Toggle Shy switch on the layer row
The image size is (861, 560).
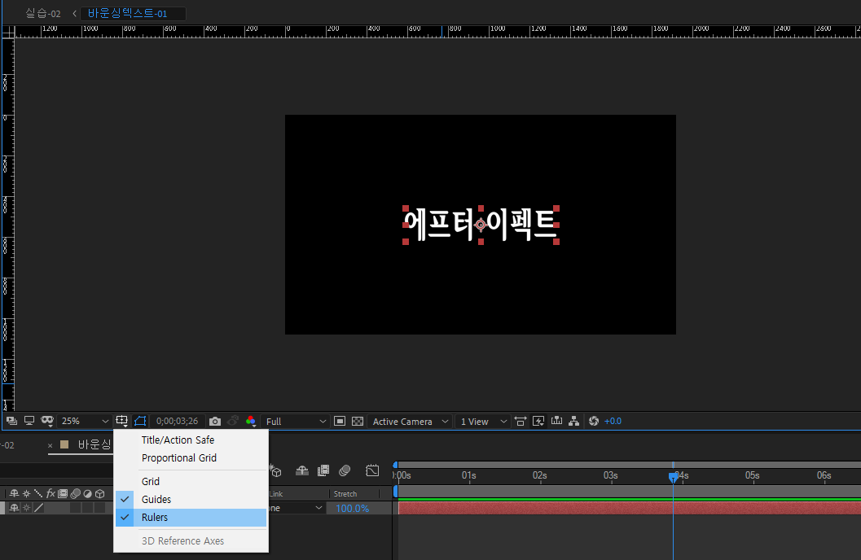(x=15, y=509)
